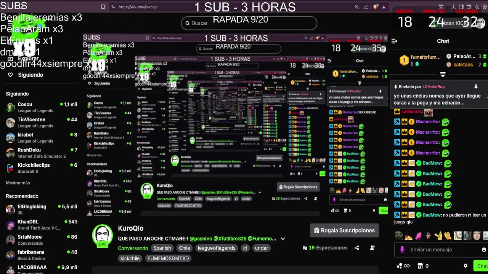Click BadMew message about juego qlo
Viewport: 488px width, 274px height.
click(440, 218)
